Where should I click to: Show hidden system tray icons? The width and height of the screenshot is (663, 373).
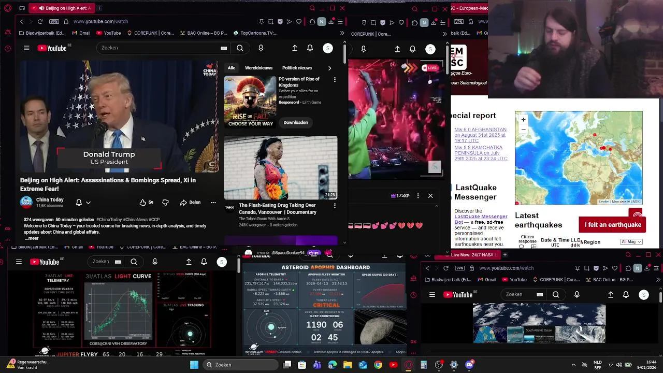pyautogui.click(x=573, y=365)
